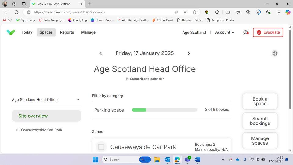Open 8x8 bookmark

coord(7,20)
